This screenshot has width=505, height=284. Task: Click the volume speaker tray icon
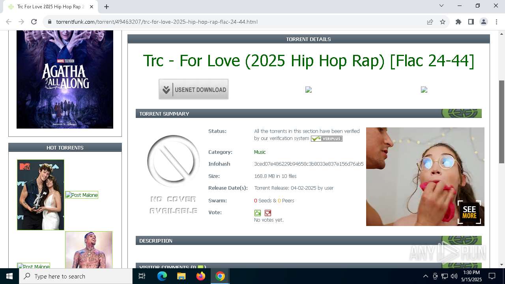454,276
